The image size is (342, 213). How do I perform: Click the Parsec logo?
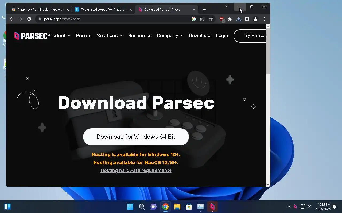31,36
